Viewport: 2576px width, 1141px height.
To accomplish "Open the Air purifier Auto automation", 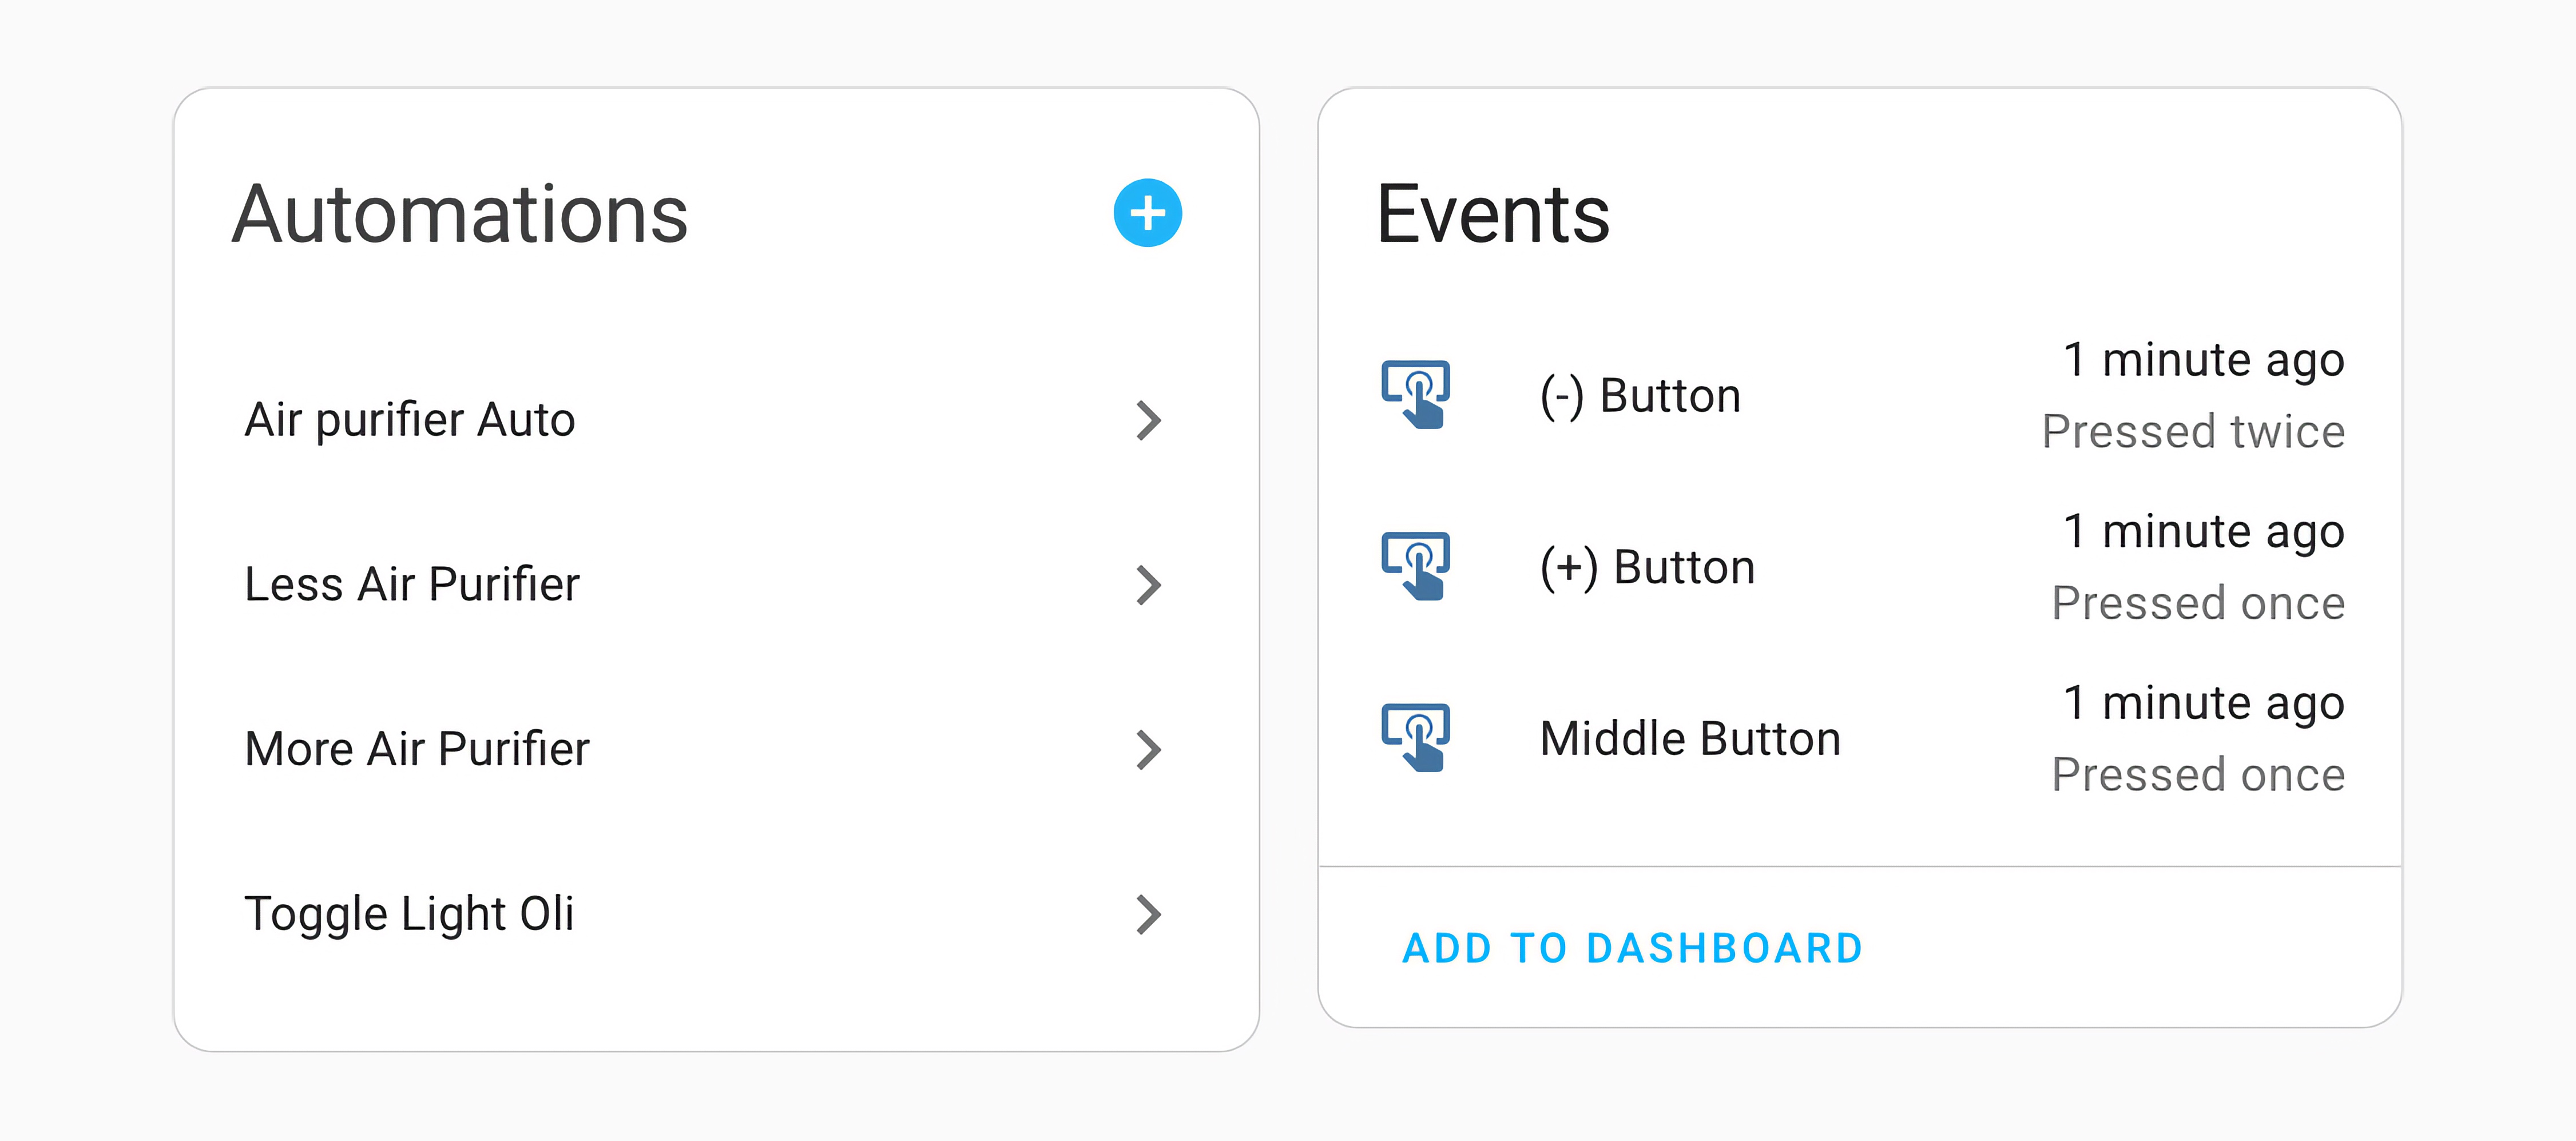I will click(x=715, y=421).
